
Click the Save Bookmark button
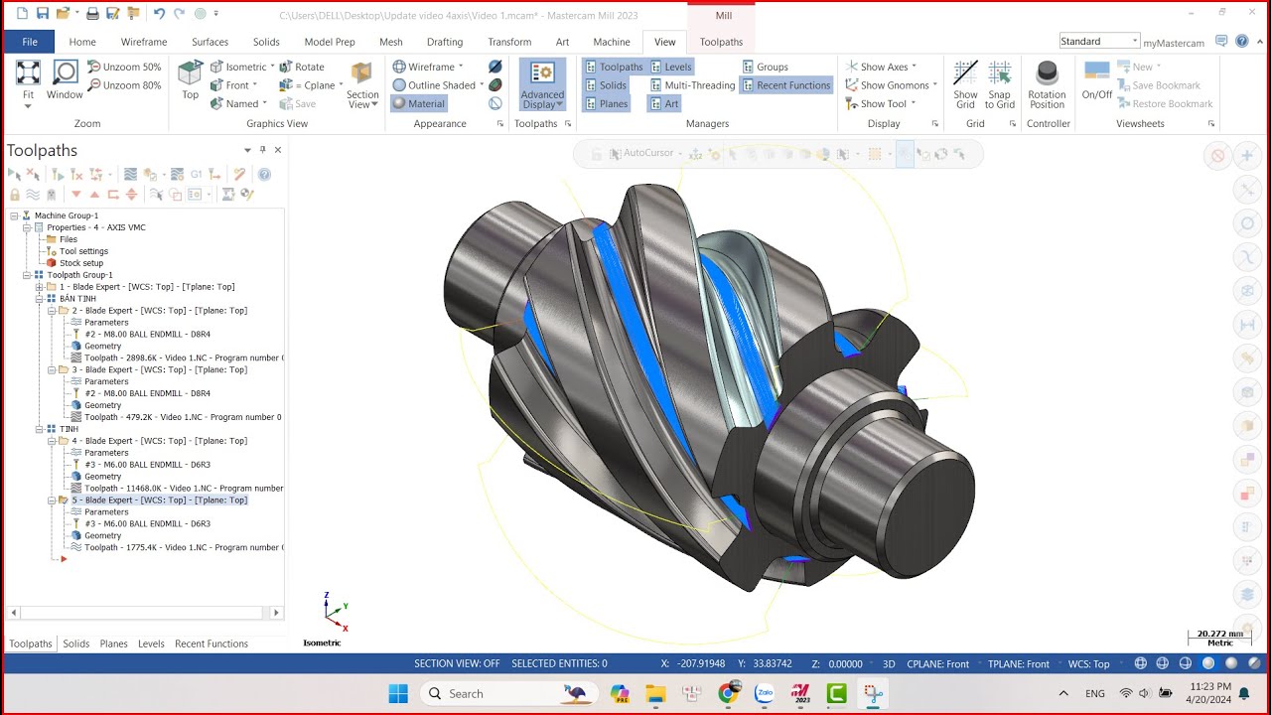click(1157, 85)
